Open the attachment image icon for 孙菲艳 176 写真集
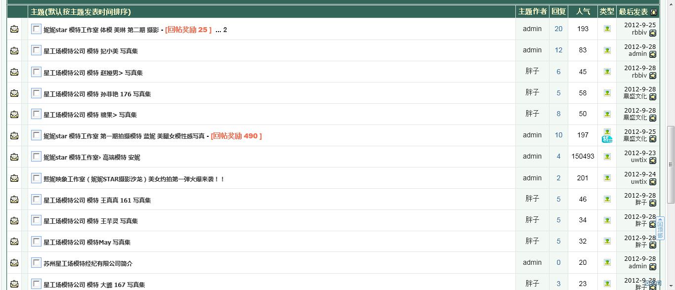Image resolution: width=675 pixels, height=290 pixels. click(x=606, y=92)
